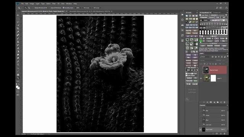This screenshot has width=244, height=137.
Task: Toggle visibility of Blue channel
Action: click(x=201, y=120)
